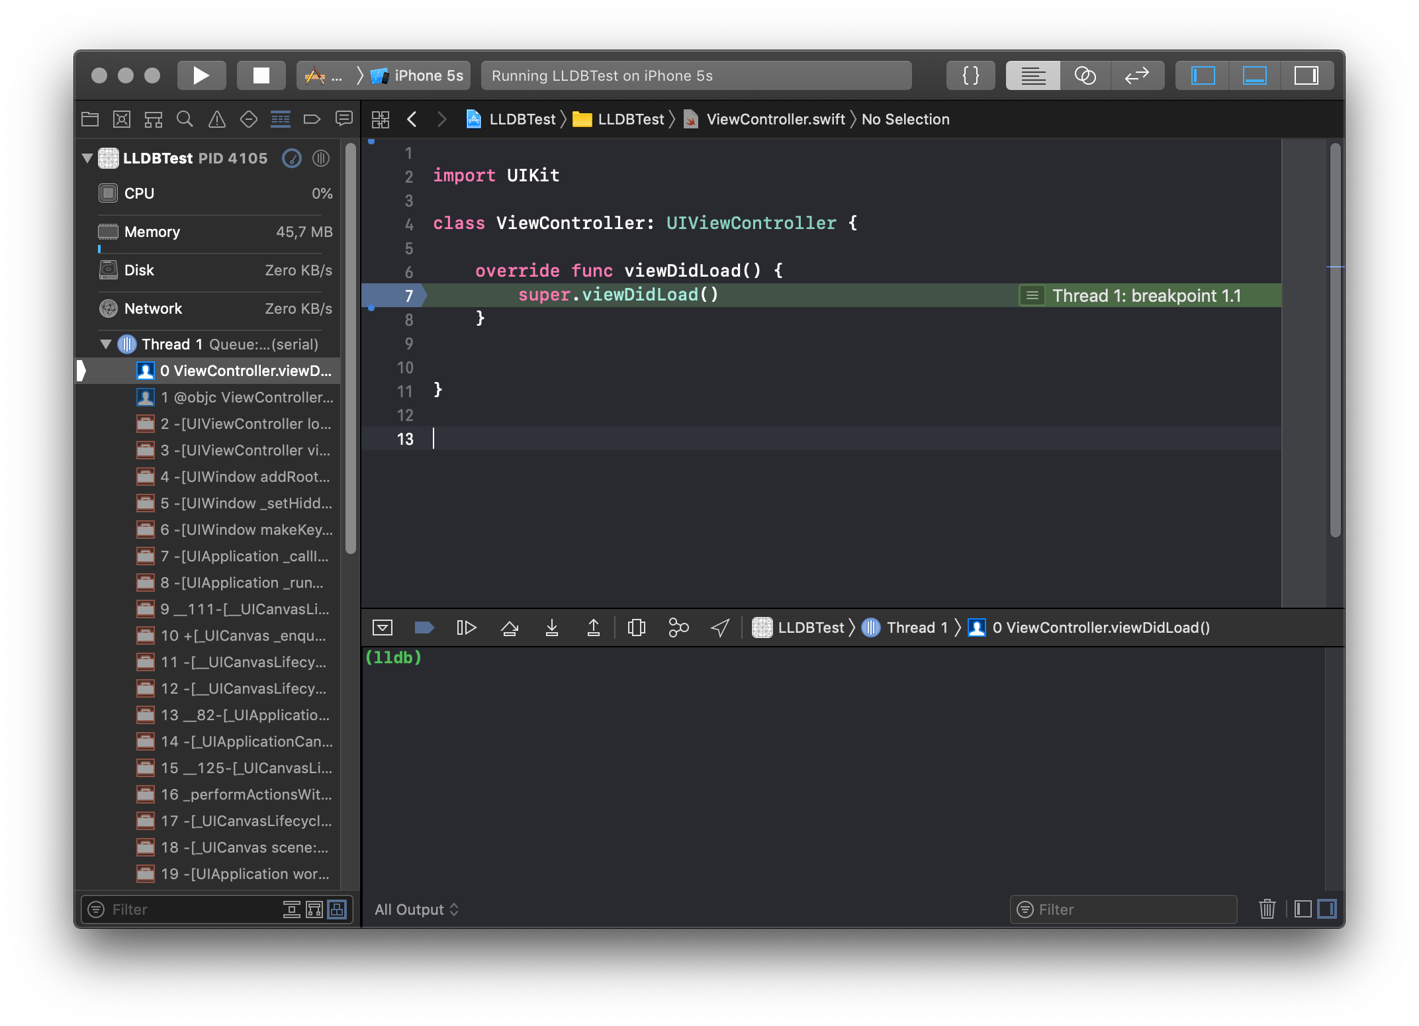Click the Step Out debug button
Screen dimensions: 1419x1026
[594, 628]
